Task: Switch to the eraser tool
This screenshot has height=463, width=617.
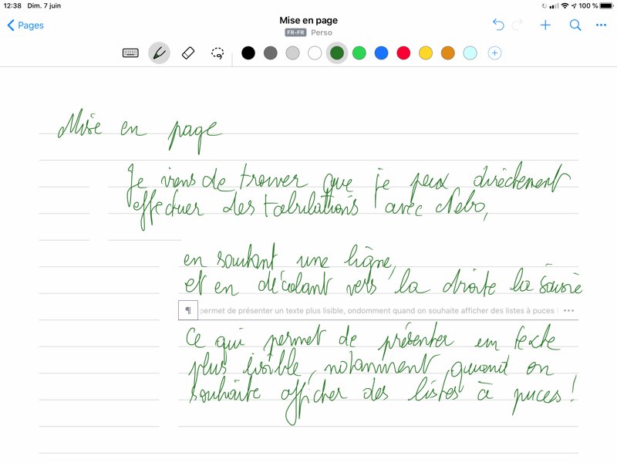Action: pyautogui.click(x=188, y=53)
